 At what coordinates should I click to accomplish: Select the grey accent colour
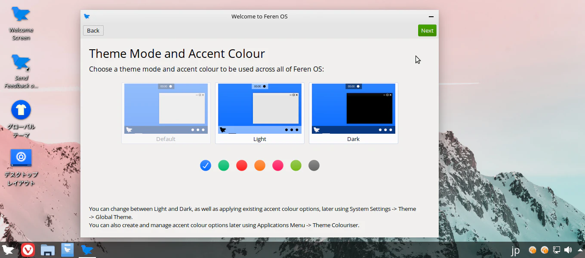[314, 165]
